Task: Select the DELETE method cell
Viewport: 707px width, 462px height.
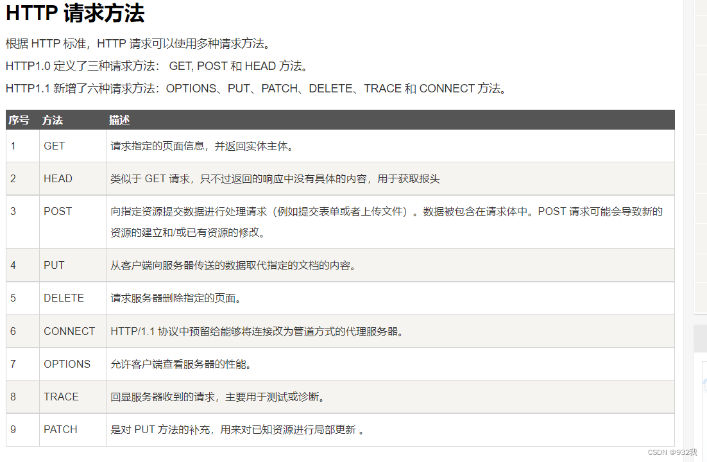Action: point(62,298)
